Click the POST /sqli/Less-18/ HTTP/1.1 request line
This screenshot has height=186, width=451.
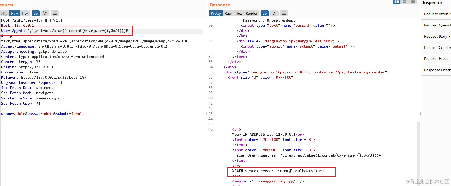[32, 20]
